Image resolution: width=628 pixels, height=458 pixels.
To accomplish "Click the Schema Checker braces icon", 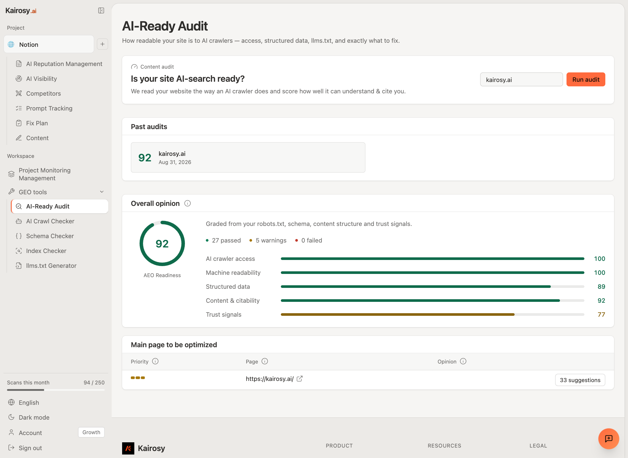I will click(19, 236).
